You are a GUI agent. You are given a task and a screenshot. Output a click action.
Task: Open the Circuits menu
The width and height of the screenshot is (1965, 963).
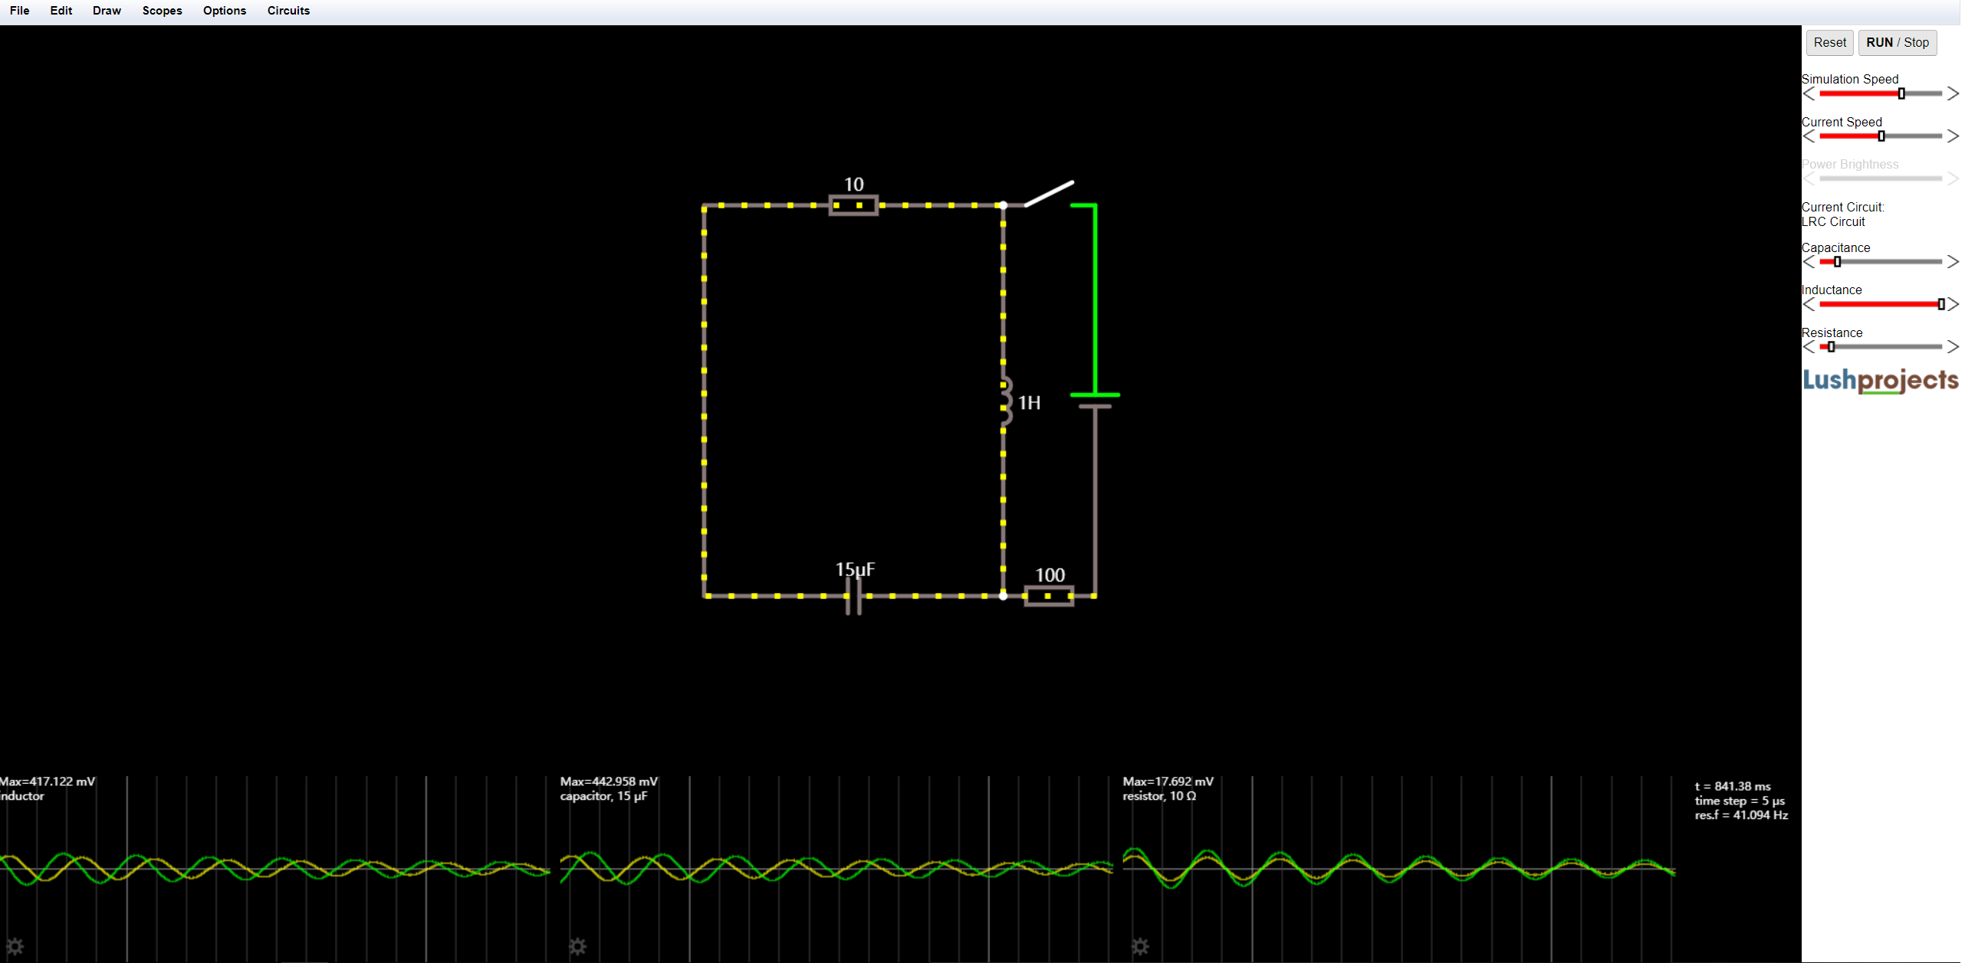[x=288, y=11]
